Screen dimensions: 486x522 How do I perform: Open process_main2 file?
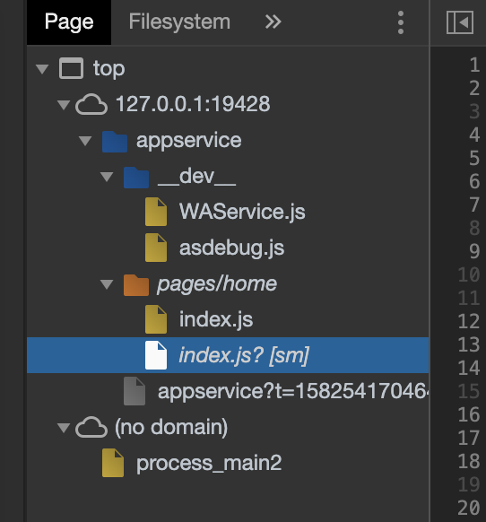209,464
